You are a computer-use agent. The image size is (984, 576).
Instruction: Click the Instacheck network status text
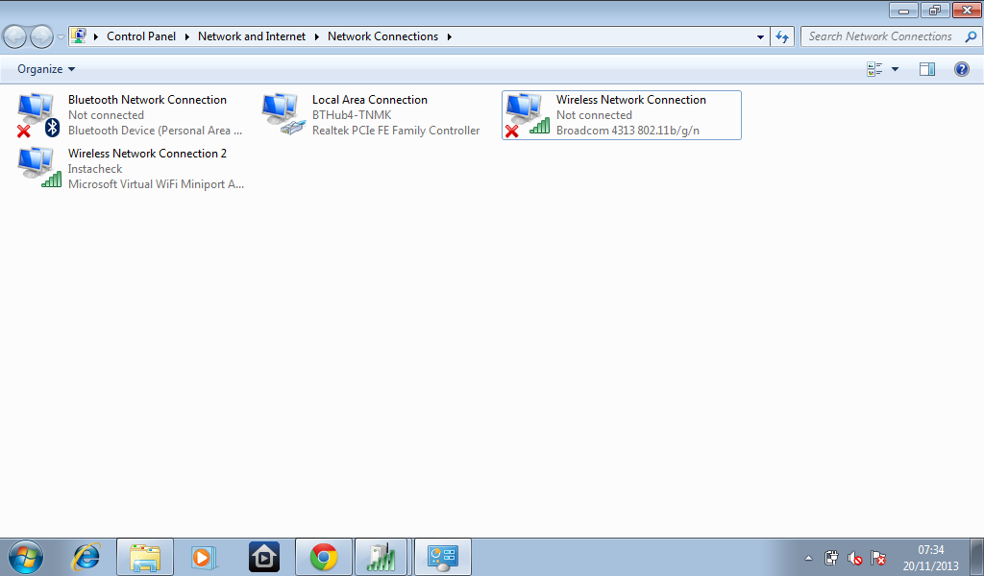(x=95, y=169)
